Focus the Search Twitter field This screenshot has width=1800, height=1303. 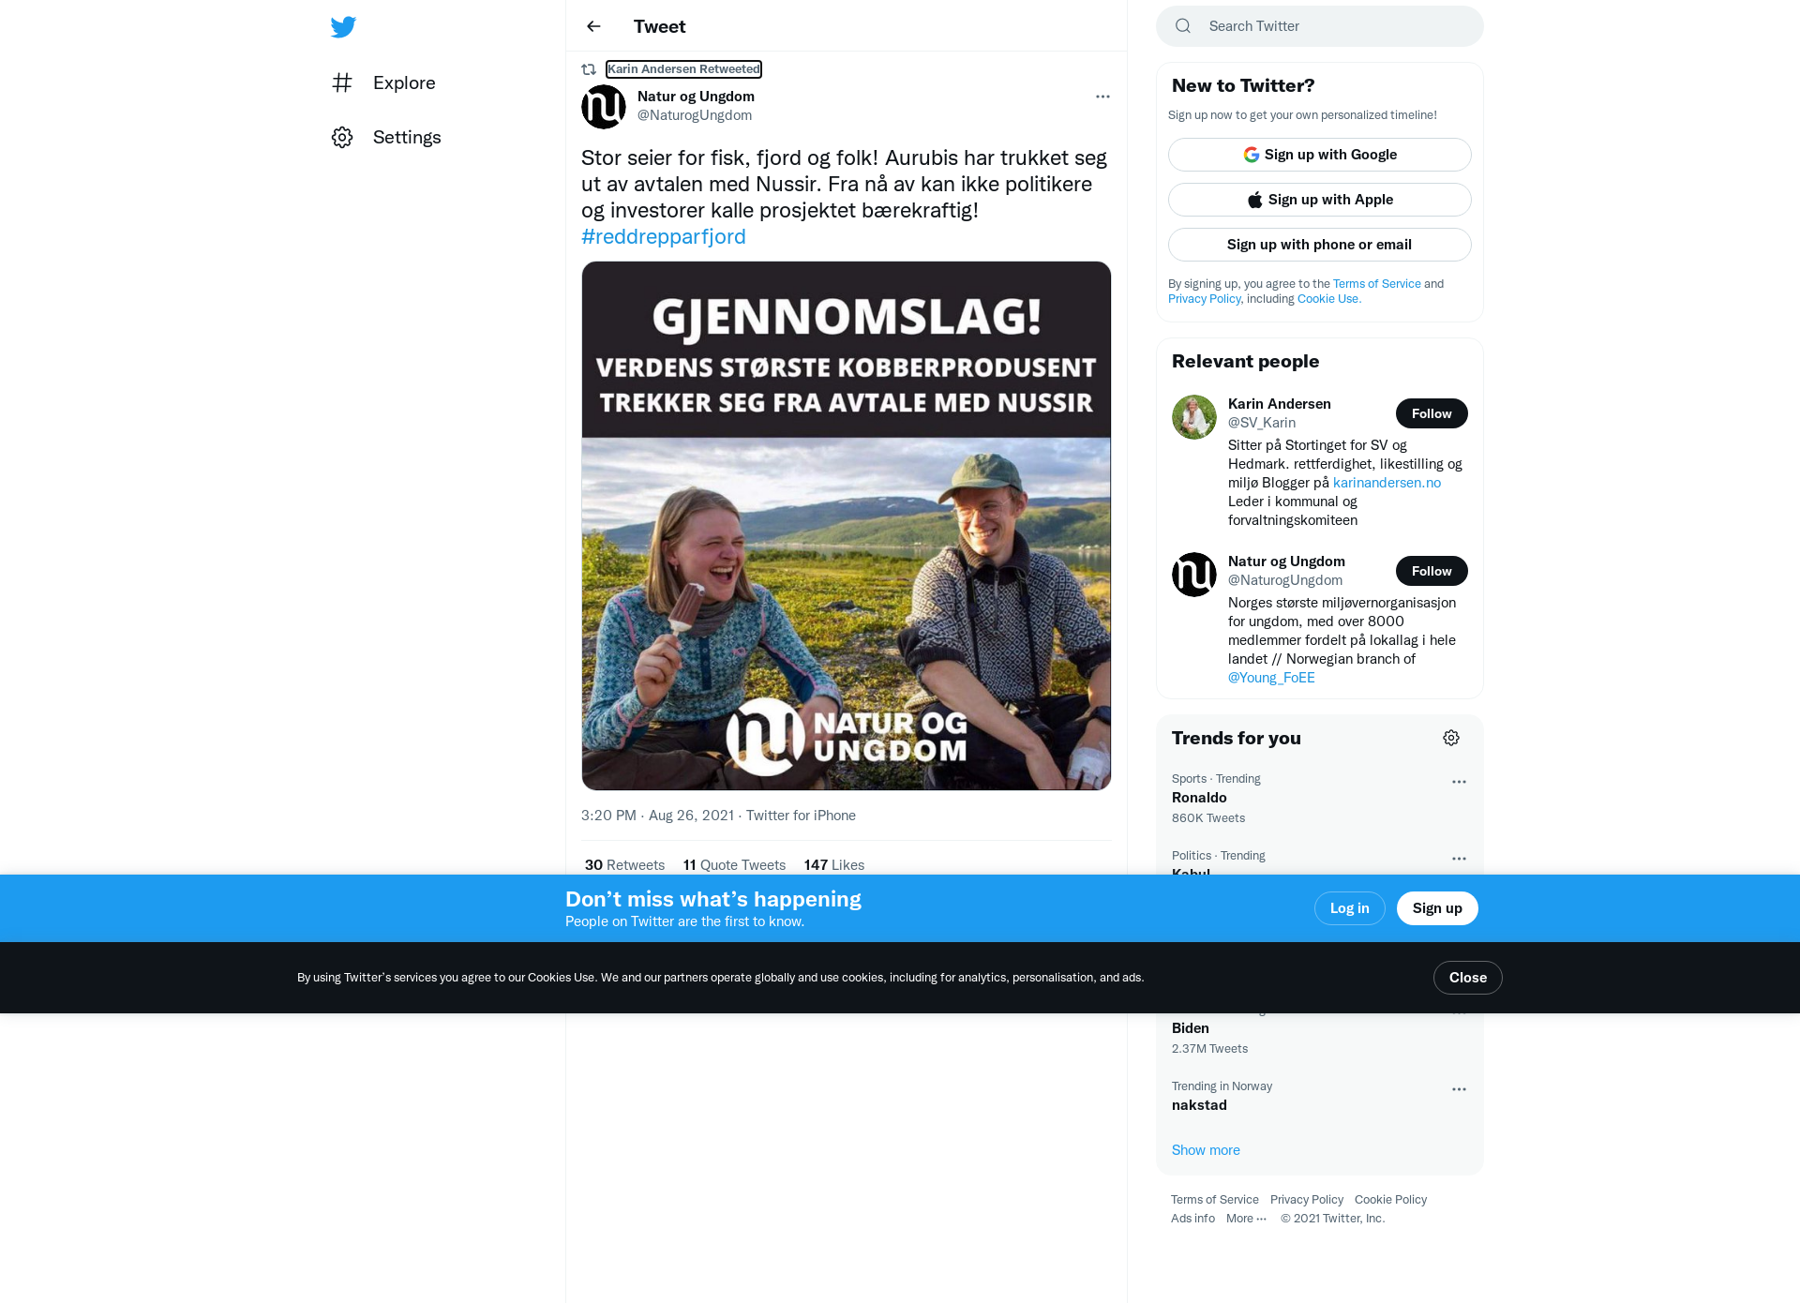coord(1320,26)
